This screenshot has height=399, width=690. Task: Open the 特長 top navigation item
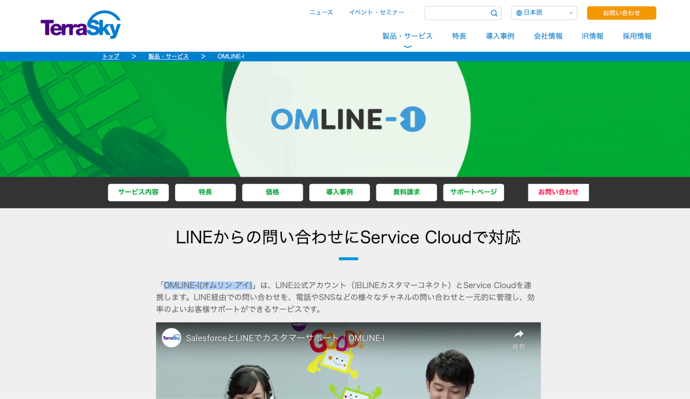pos(459,36)
